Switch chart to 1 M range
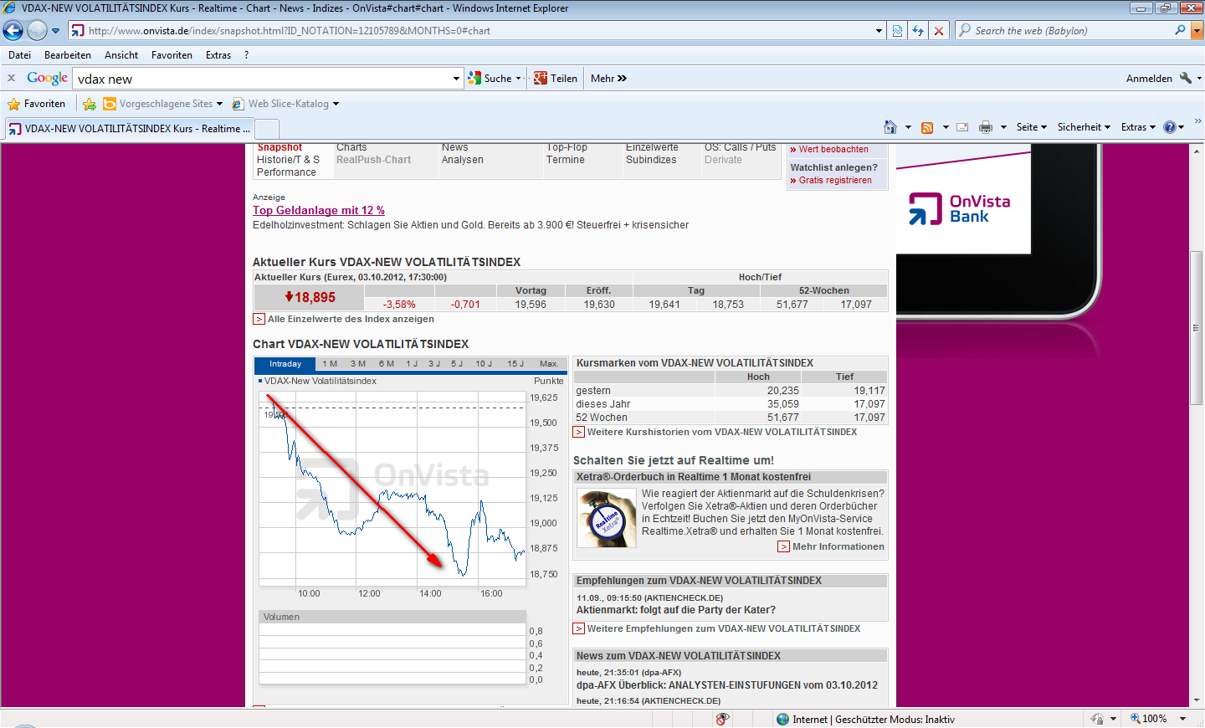 [330, 364]
